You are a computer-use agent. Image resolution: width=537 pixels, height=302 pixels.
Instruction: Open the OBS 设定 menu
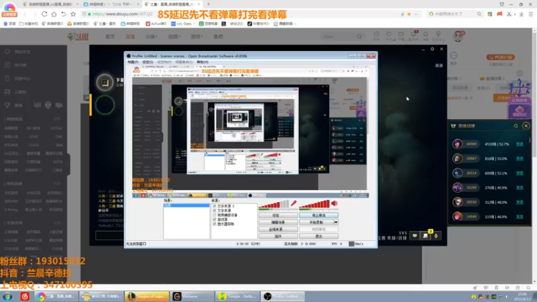[x=148, y=62]
